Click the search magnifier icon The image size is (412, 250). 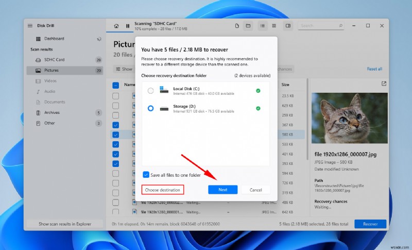(340, 26)
